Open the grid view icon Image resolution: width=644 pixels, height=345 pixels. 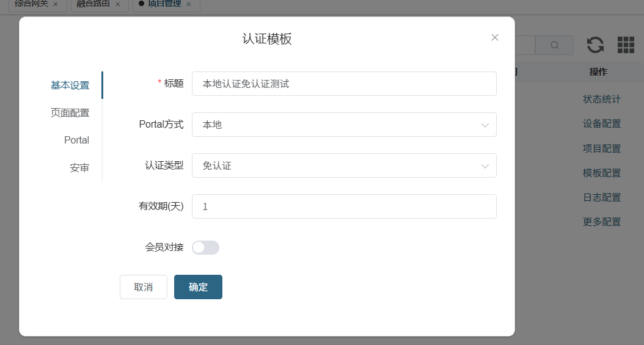[x=626, y=45]
